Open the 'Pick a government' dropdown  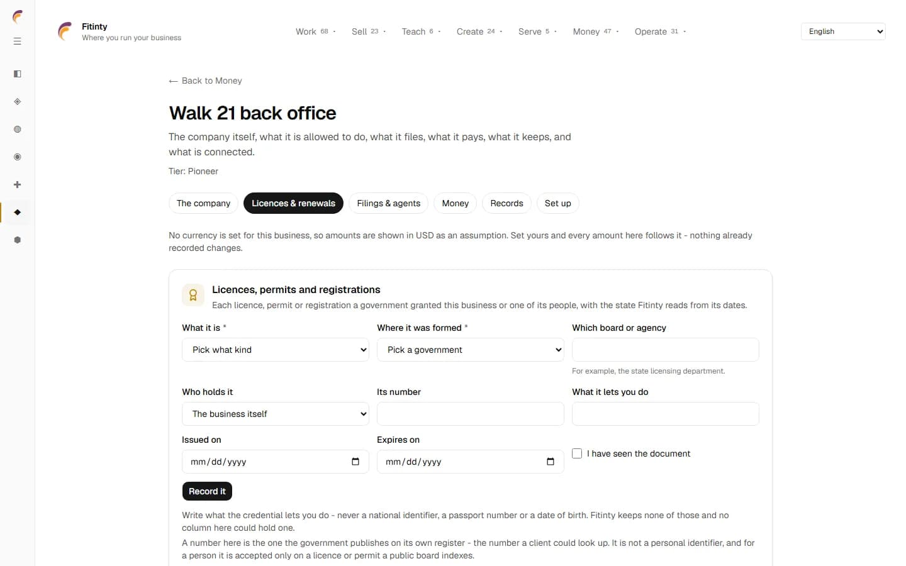point(471,350)
